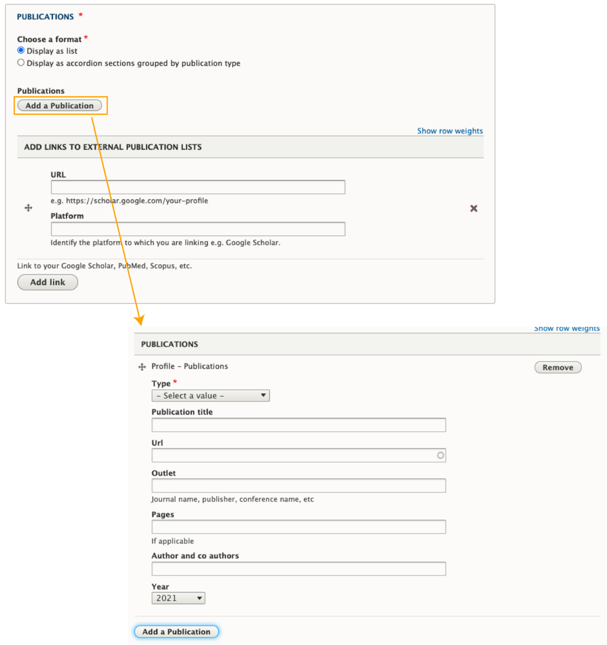
Task: Click the circle icon inside the Url field
Action: point(440,455)
